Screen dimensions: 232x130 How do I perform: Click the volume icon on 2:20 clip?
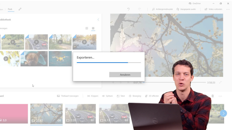pos(92,120)
